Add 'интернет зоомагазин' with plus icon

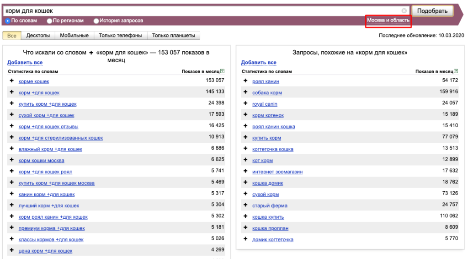[245, 171]
